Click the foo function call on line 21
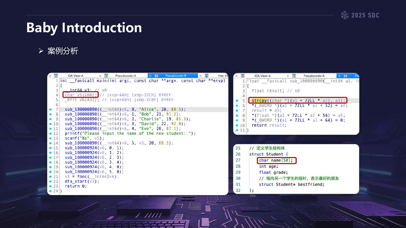 click(x=81, y=177)
